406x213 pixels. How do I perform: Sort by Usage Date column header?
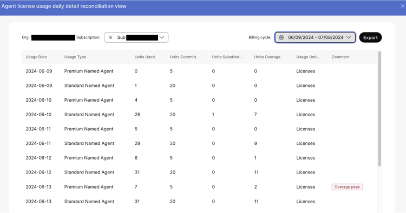pyautogui.click(x=36, y=57)
